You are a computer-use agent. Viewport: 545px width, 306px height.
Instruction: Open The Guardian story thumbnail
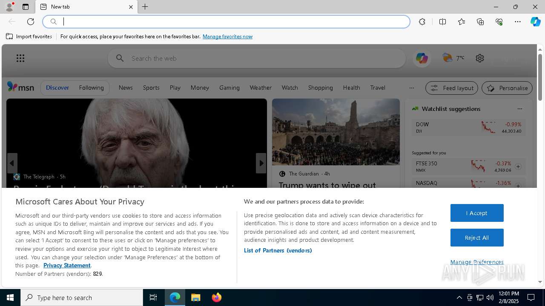tap(336, 132)
